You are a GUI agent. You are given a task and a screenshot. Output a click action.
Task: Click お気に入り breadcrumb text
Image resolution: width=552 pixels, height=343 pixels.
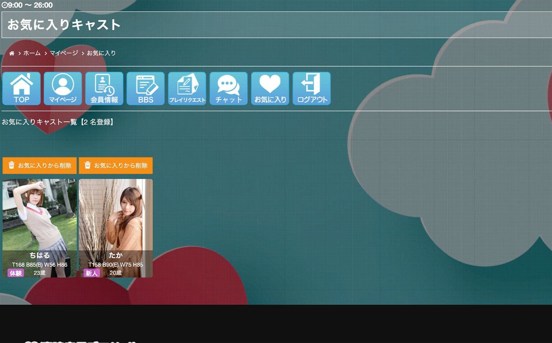click(x=101, y=53)
